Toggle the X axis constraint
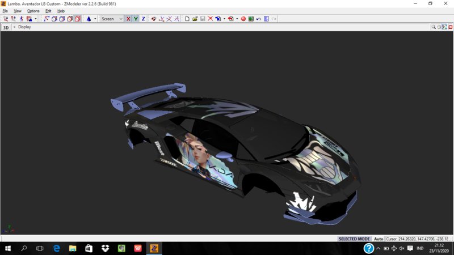The height and width of the screenshot is (255, 454). point(128,19)
